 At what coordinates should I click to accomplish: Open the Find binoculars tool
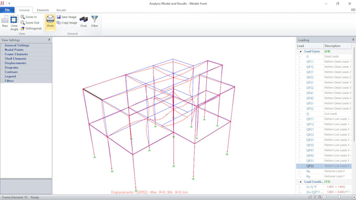pyautogui.click(x=84, y=21)
